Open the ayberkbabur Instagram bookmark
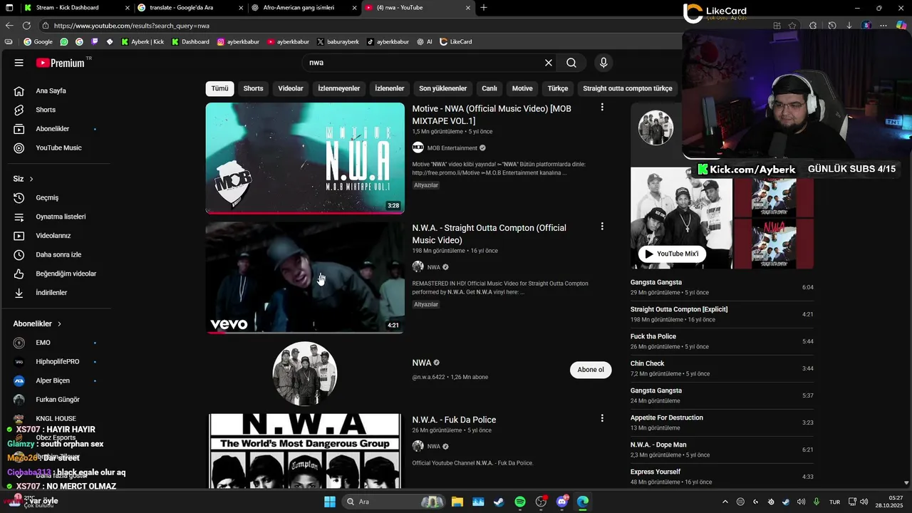This screenshot has width=912, height=513. [x=238, y=42]
